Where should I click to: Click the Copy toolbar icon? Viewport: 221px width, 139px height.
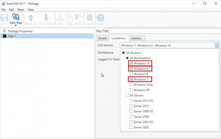70,18
